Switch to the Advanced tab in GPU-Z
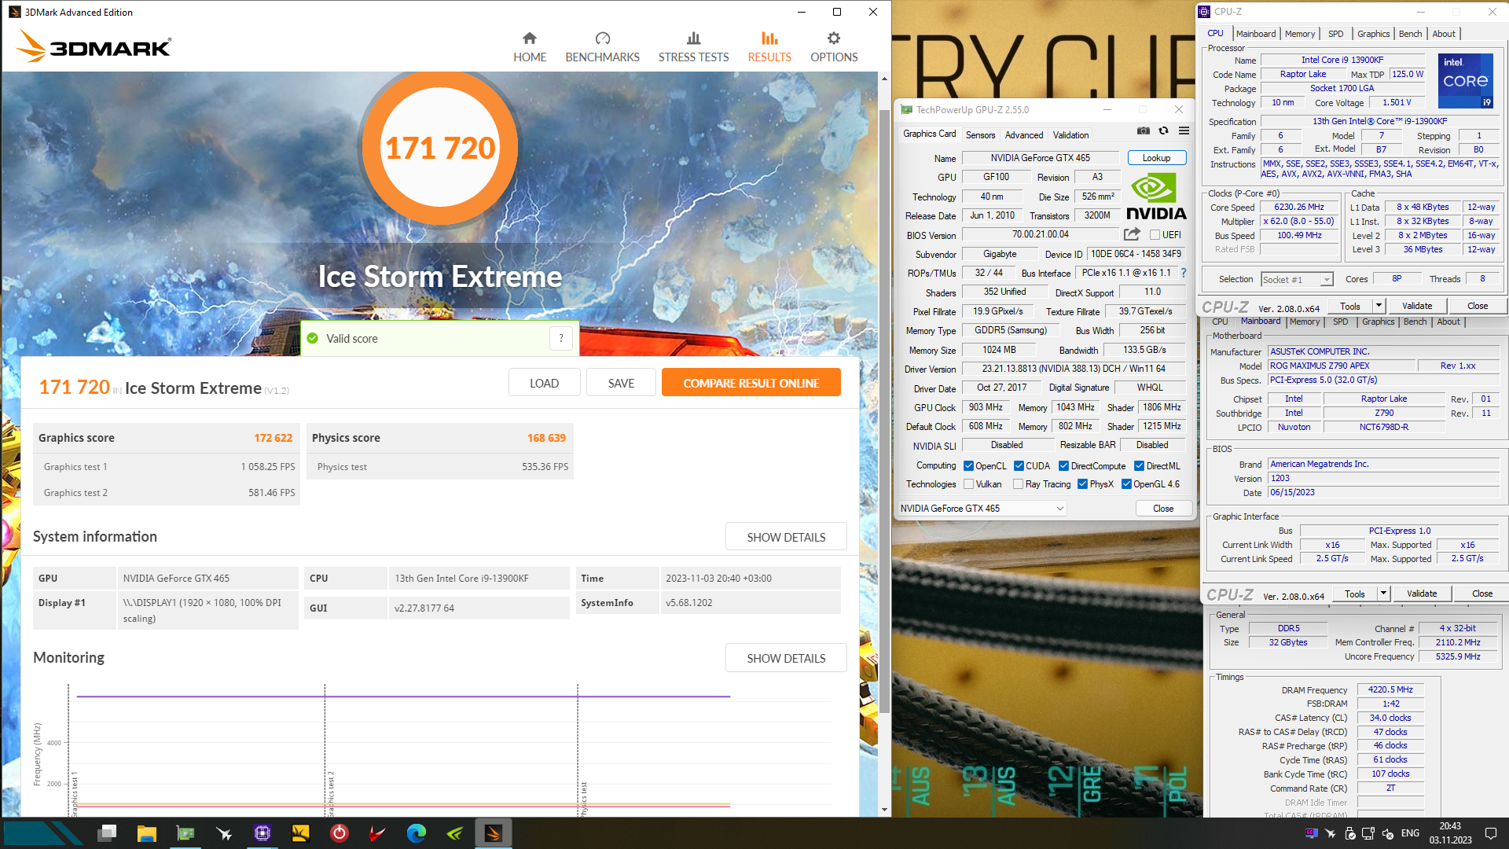This screenshot has width=1509, height=849. (x=1024, y=135)
